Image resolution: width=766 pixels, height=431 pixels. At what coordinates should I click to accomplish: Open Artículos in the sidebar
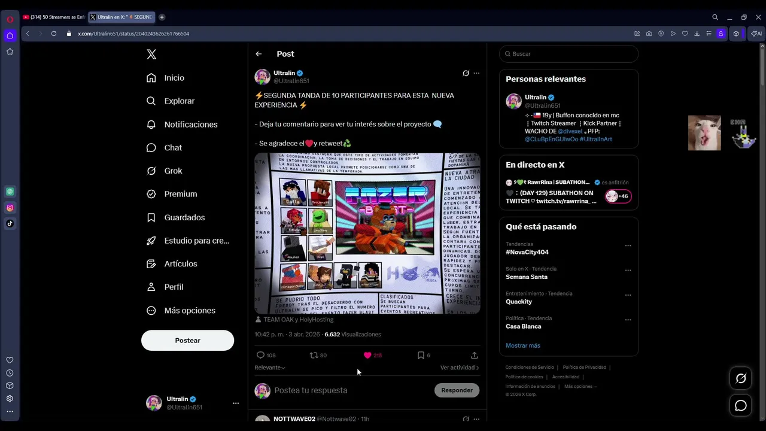pyautogui.click(x=172, y=264)
